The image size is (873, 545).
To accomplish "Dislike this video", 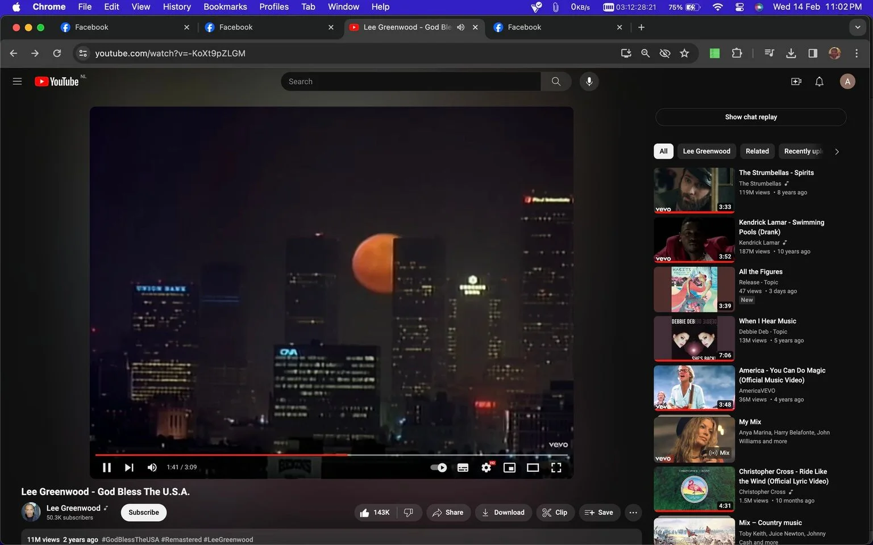I will 409,512.
